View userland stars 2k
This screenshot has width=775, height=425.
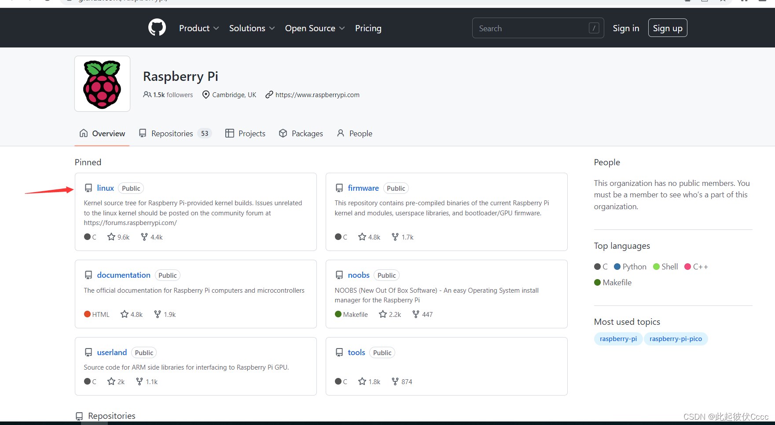(116, 381)
